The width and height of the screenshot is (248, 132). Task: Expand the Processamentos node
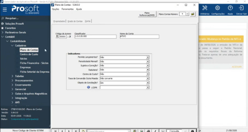12,80
